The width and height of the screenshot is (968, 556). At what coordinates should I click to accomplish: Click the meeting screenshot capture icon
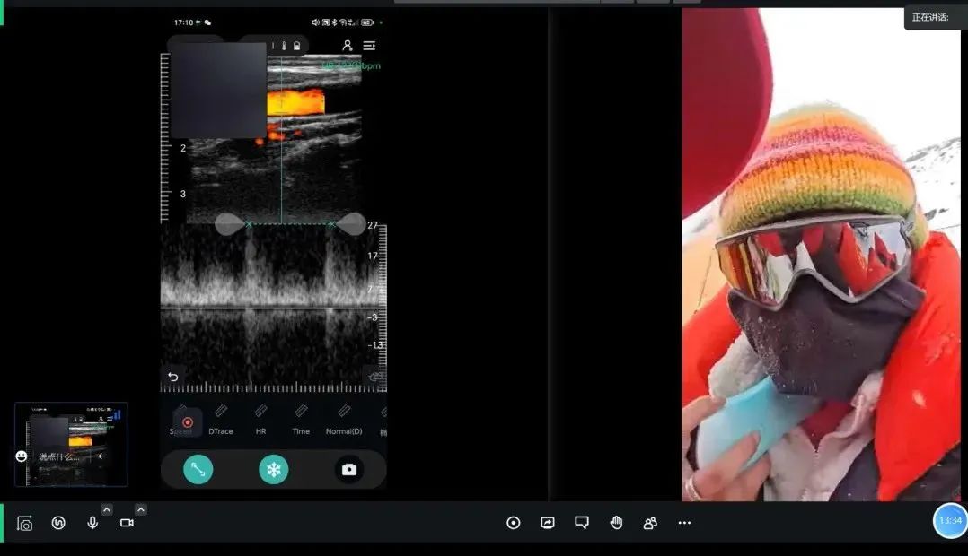25,524
